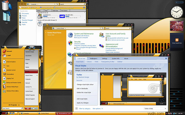The image size is (185, 115).
Task: Switch to the Wallpapers tab
Action: coord(93,59)
